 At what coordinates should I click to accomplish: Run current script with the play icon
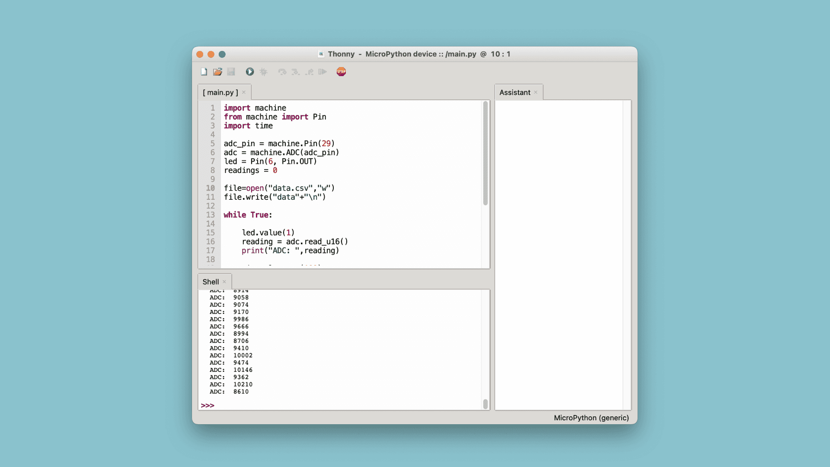point(250,72)
